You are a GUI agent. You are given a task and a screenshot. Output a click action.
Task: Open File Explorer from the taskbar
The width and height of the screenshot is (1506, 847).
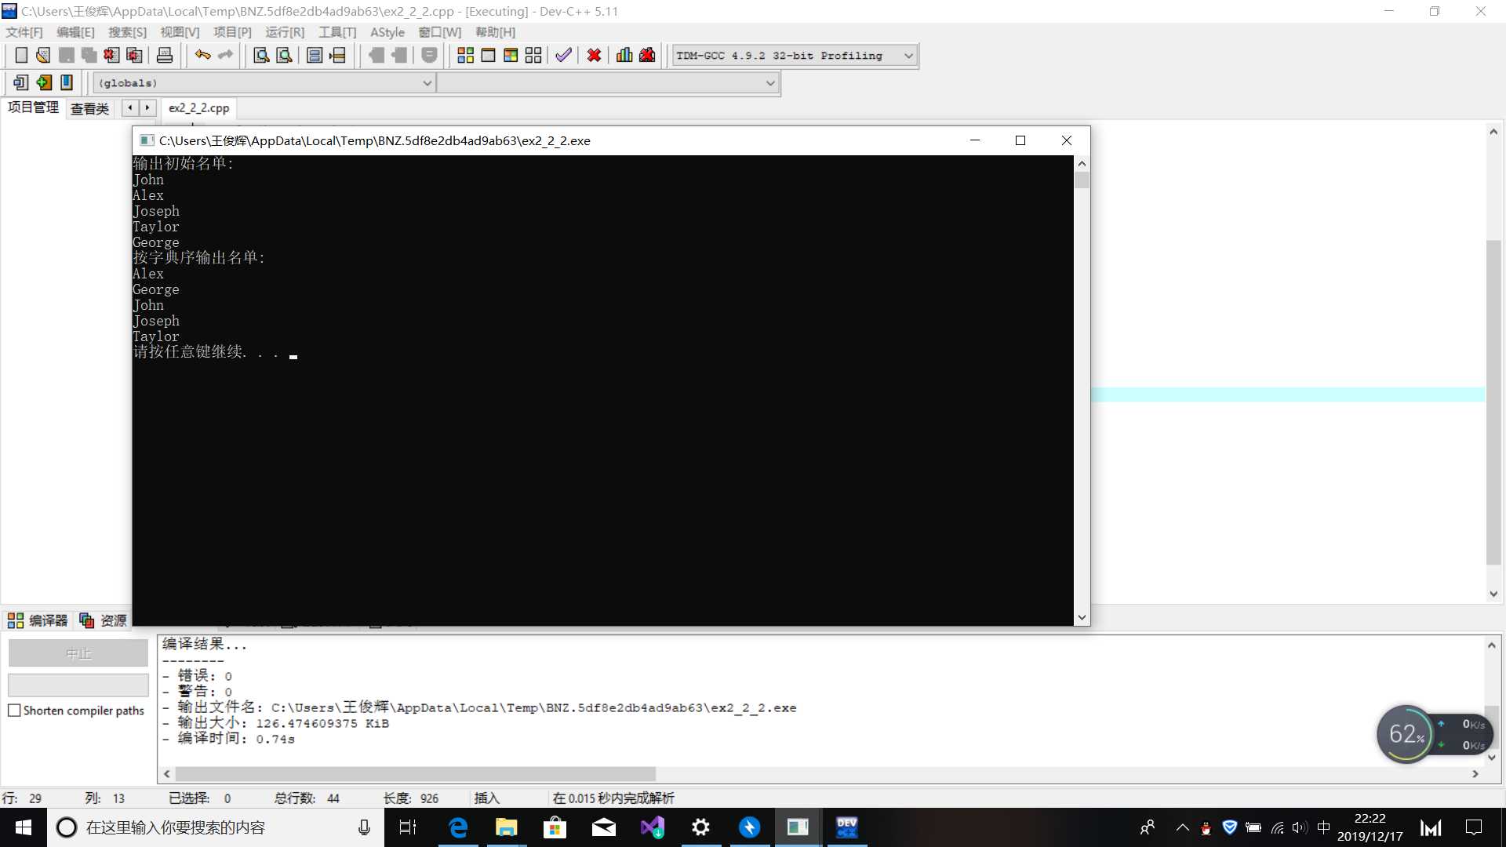pos(507,827)
